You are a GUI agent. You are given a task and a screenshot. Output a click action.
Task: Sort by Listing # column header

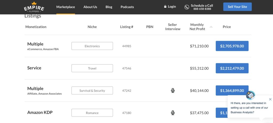(x=127, y=27)
